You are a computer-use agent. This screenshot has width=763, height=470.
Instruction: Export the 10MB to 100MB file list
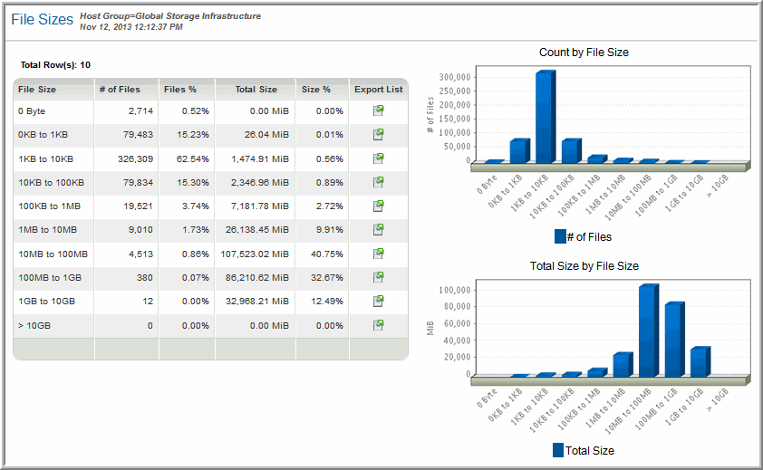(378, 254)
